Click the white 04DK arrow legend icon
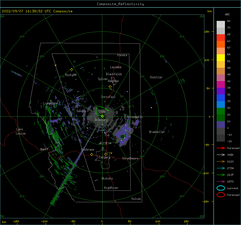 pos(221,155)
